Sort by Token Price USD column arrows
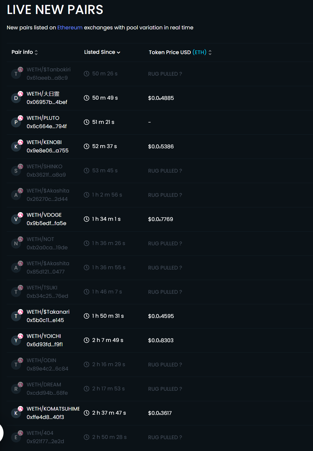 pyautogui.click(x=210, y=53)
